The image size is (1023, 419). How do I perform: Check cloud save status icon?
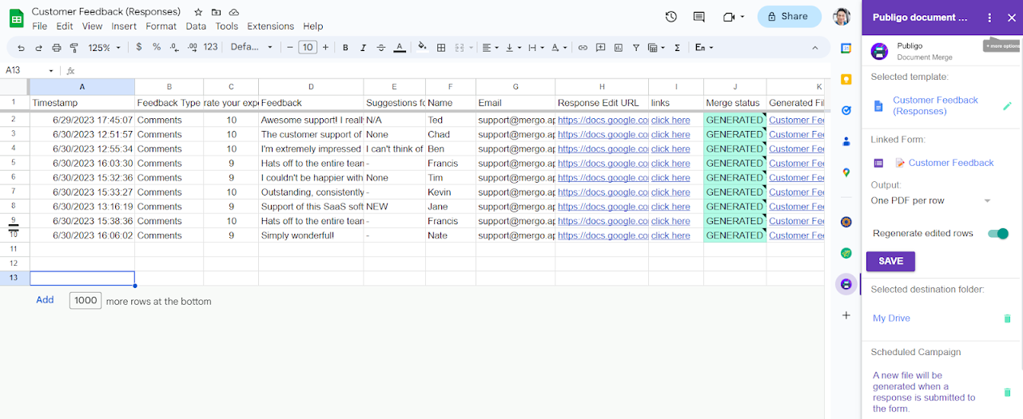(x=234, y=12)
